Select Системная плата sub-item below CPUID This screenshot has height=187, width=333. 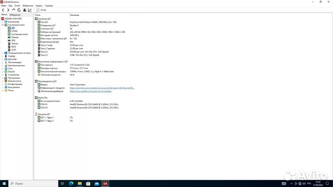point(18,34)
